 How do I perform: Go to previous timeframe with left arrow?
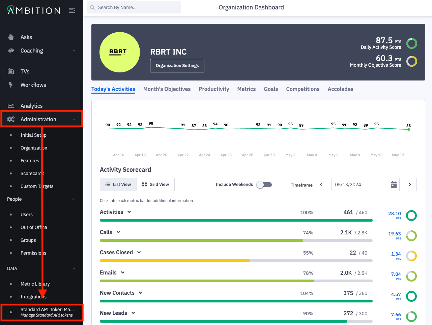tap(321, 185)
